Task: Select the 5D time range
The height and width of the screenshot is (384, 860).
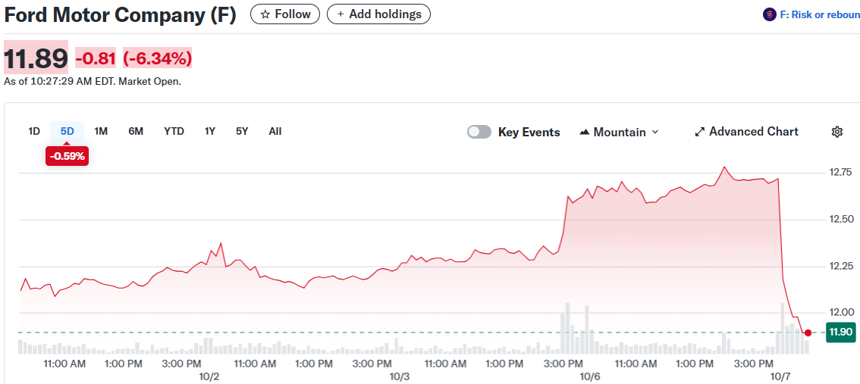Action: [x=67, y=131]
